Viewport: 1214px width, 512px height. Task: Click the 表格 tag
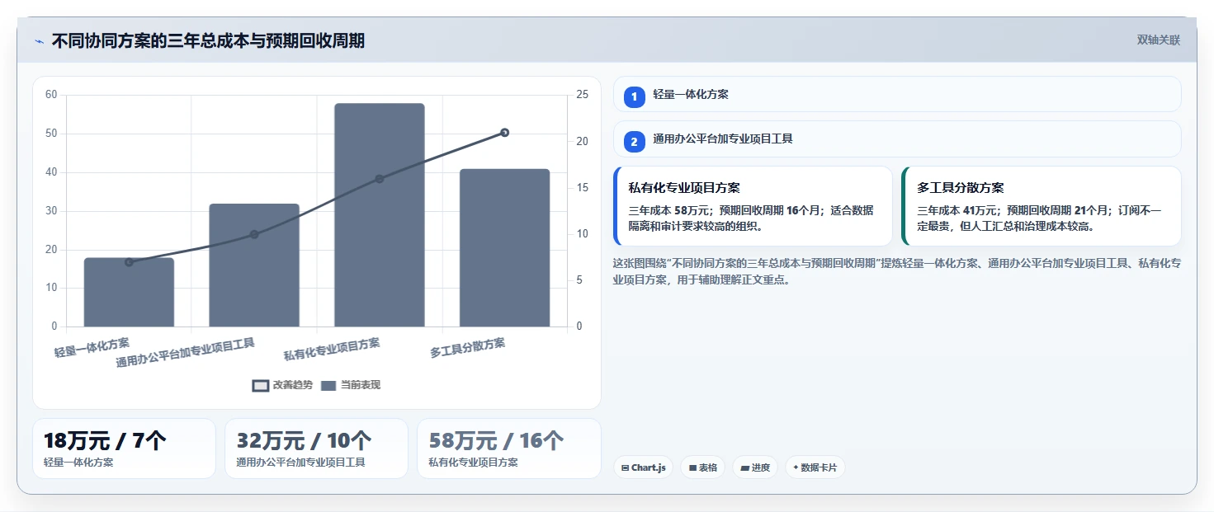click(702, 467)
